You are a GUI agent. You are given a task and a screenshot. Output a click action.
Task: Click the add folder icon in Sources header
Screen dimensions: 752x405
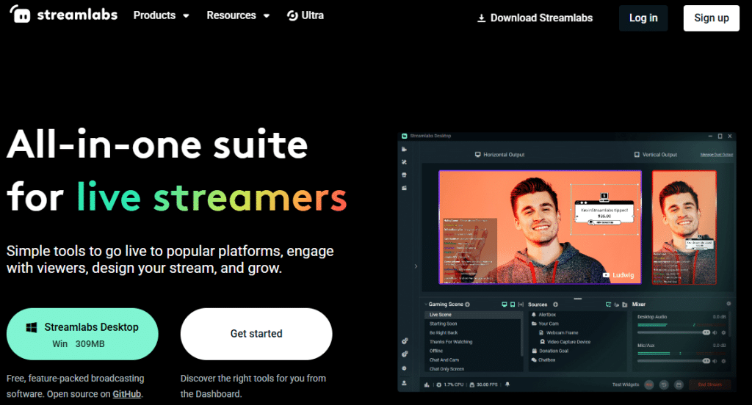click(x=624, y=304)
